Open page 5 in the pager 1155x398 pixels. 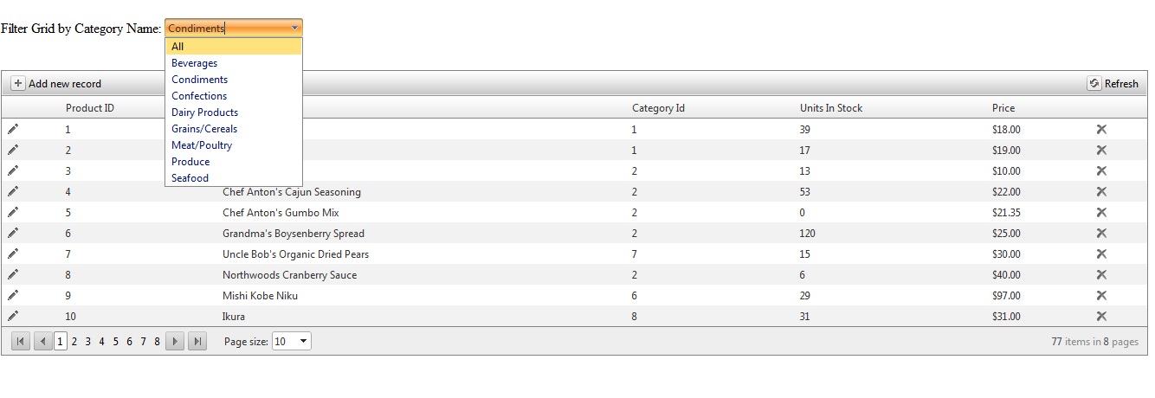116,342
